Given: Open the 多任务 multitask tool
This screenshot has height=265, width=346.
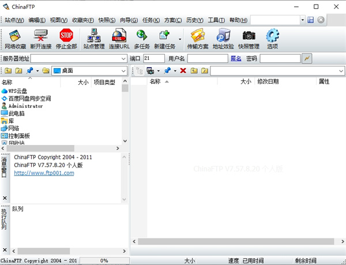Looking at the screenshot, I should 142,39.
